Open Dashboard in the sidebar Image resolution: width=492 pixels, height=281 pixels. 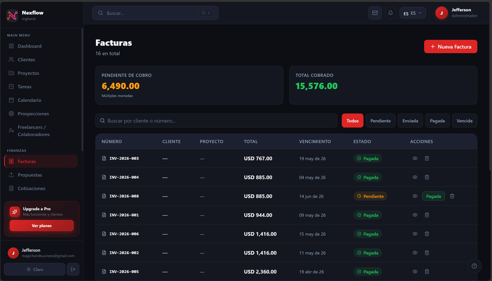(41, 46)
